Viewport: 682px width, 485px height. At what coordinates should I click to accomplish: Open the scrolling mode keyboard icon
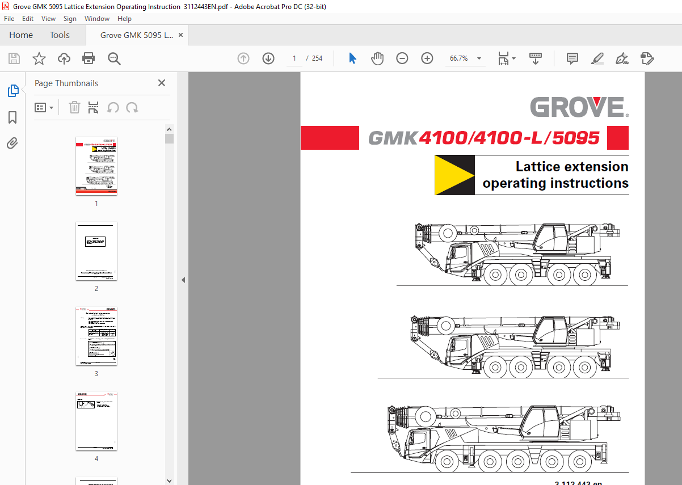(x=536, y=58)
